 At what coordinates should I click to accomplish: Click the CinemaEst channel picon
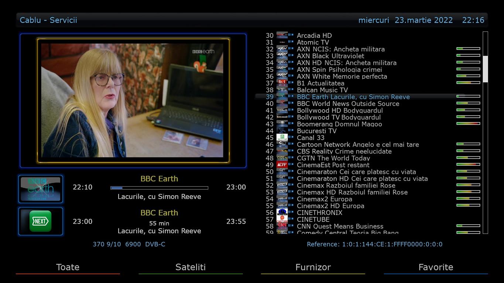coord(282,165)
